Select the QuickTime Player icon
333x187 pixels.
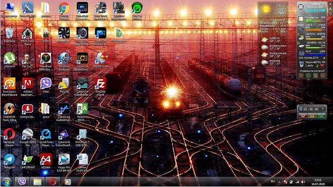46,137
